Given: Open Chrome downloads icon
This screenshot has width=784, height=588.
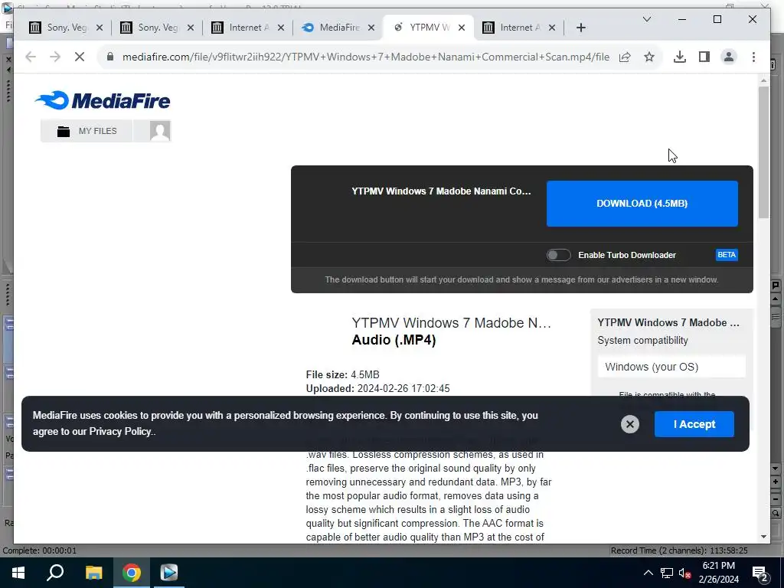Looking at the screenshot, I should point(680,57).
